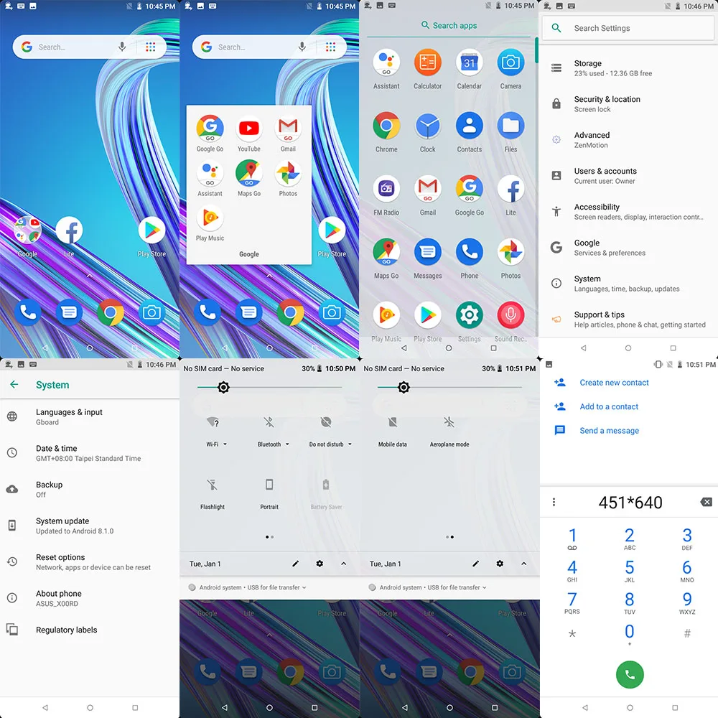This screenshot has width=718, height=718.
Task: Go back using the System header arrow
Action: pos(14,385)
